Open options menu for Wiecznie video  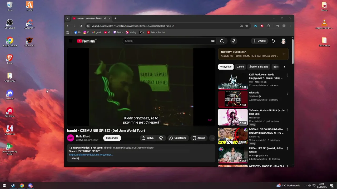coord(287,93)
